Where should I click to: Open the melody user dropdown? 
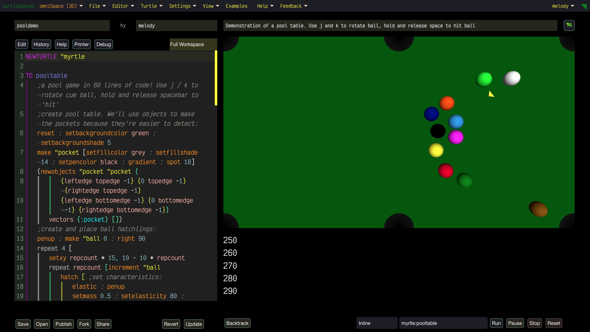tap(563, 6)
